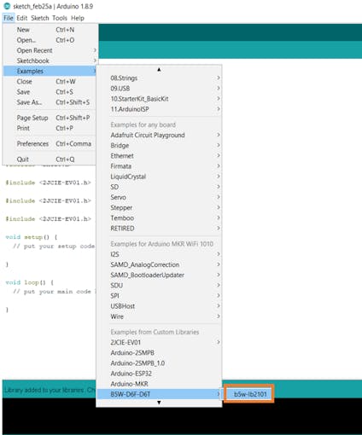The height and width of the screenshot is (435, 362).
Task: Expand the SAMD_AnalogCorrection examples
Action: pos(159,264)
